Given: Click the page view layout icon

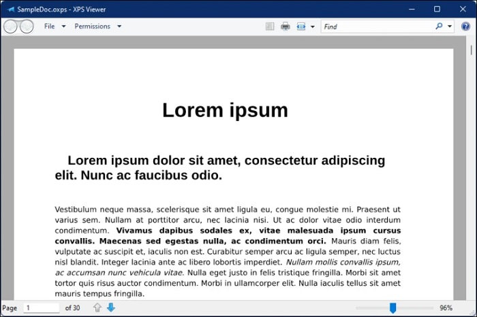Looking at the screenshot, I should [x=301, y=27].
